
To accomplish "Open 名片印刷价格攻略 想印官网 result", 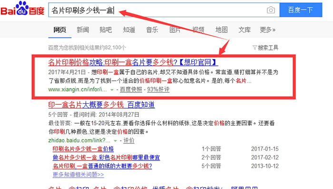I will coord(133,62).
